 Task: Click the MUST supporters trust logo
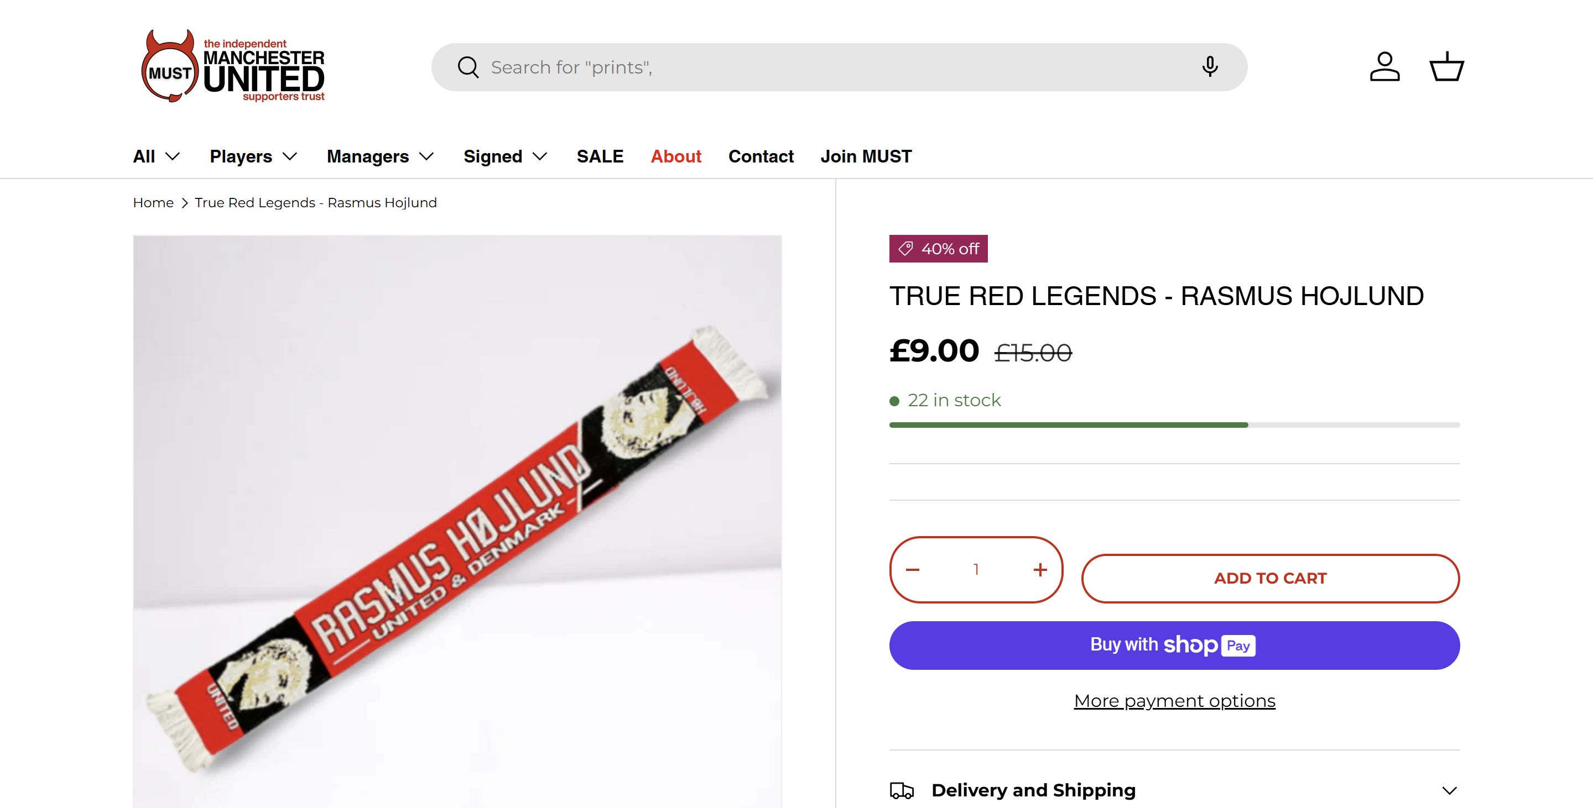pos(232,67)
